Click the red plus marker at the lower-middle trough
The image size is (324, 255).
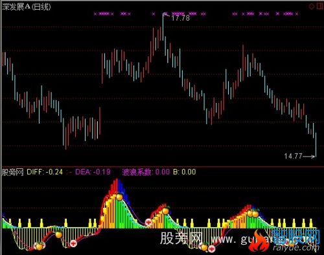pyautogui.click(x=212, y=249)
